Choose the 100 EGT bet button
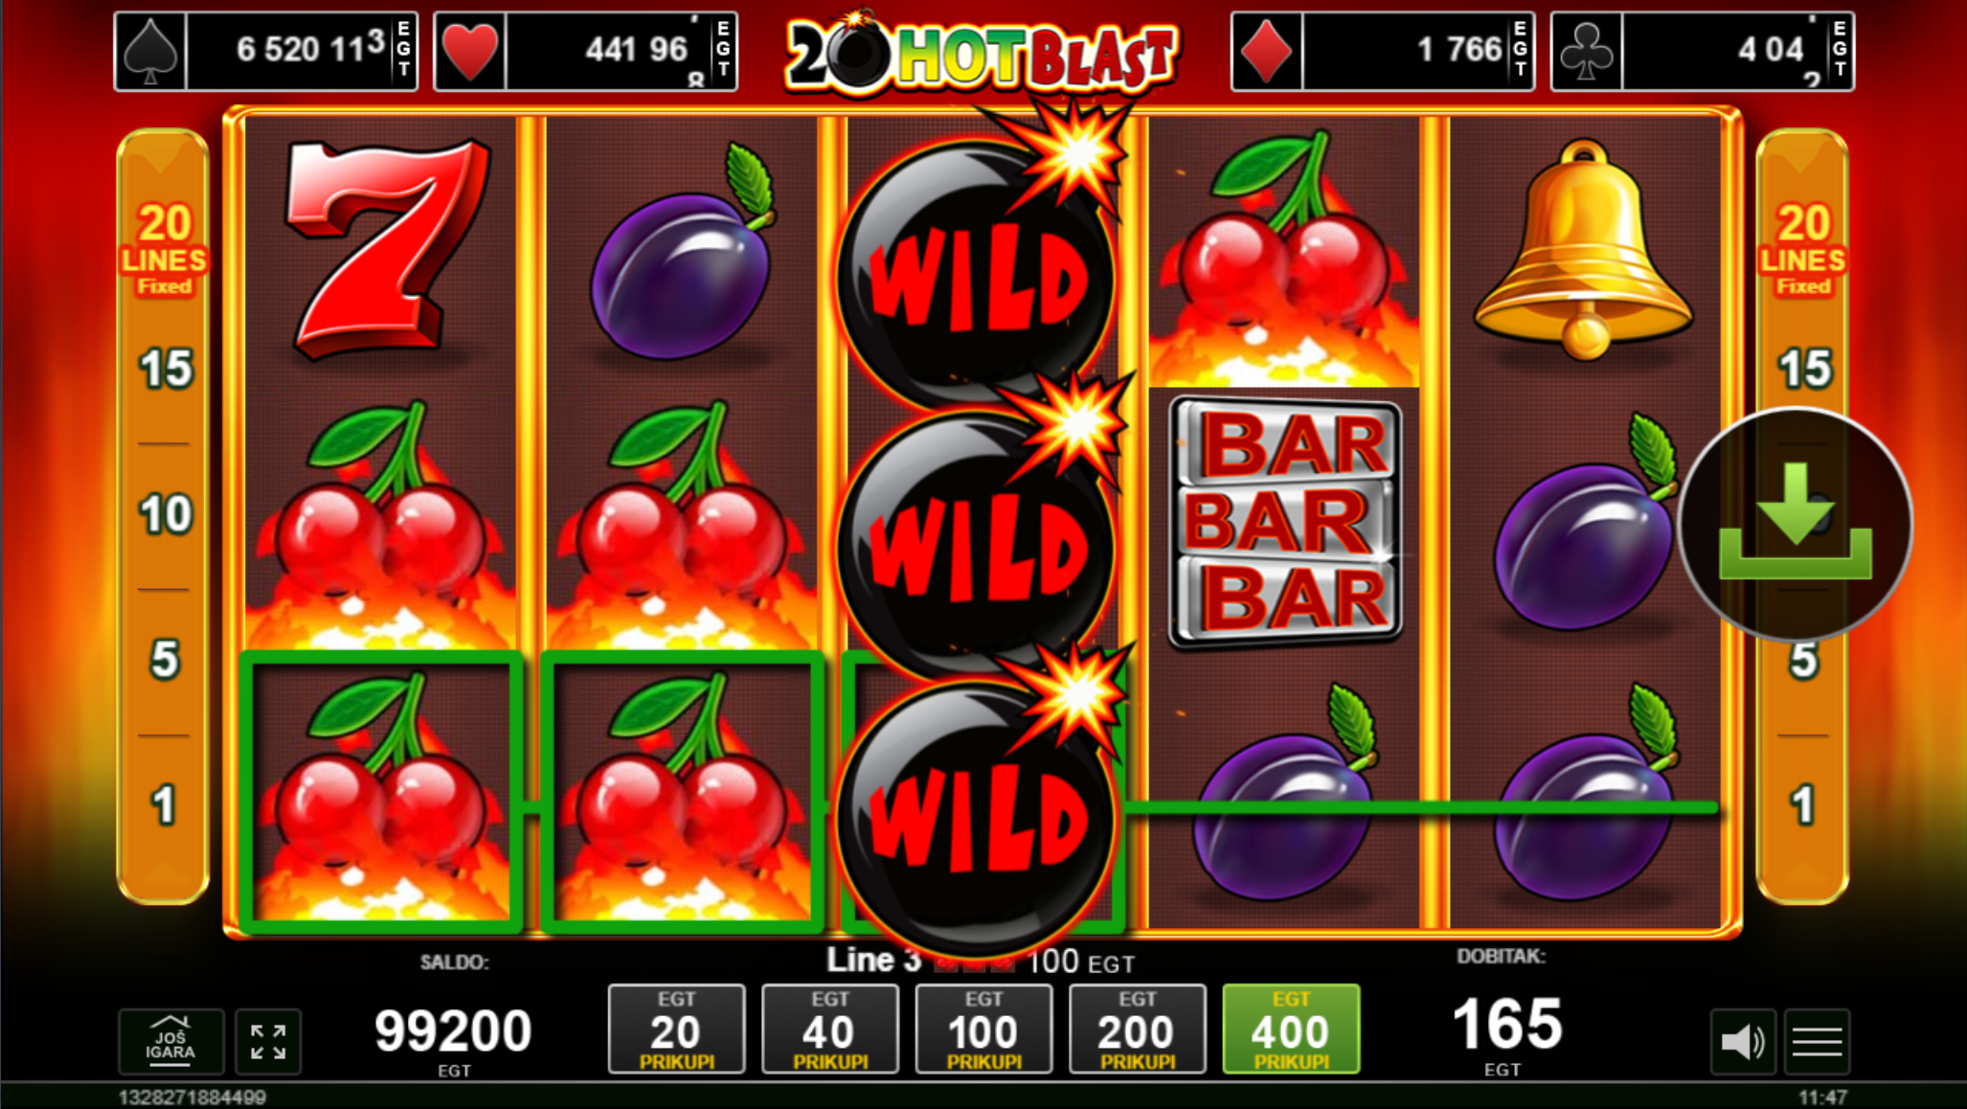The height and width of the screenshot is (1109, 1967). [983, 1029]
